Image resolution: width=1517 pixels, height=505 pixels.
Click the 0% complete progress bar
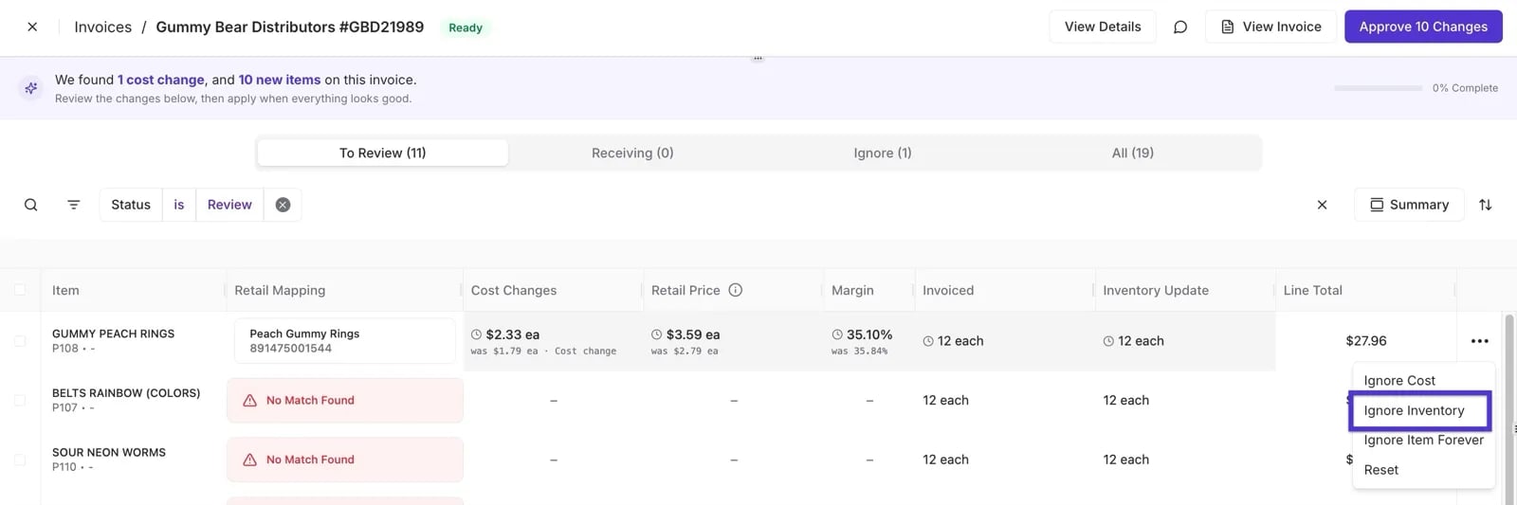click(1378, 88)
